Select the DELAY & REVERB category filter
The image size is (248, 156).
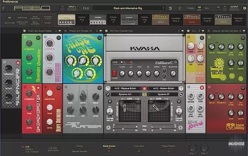[35, 23]
